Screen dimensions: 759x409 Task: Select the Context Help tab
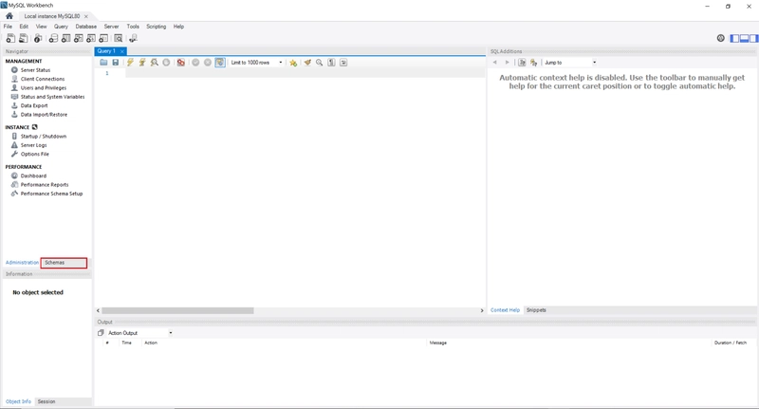pos(505,310)
